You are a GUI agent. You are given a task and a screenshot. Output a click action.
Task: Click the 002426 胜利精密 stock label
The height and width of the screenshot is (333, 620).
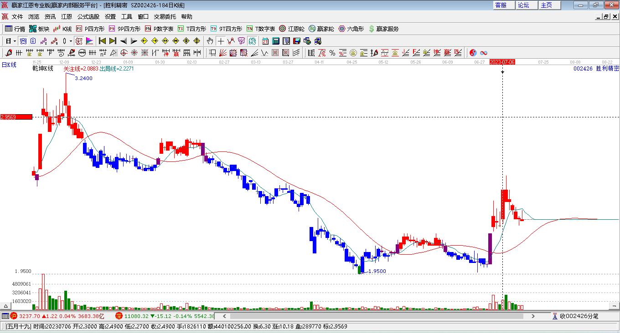click(x=596, y=69)
